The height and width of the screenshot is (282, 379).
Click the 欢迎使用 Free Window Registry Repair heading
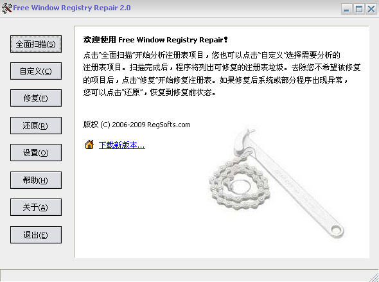tap(155, 40)
